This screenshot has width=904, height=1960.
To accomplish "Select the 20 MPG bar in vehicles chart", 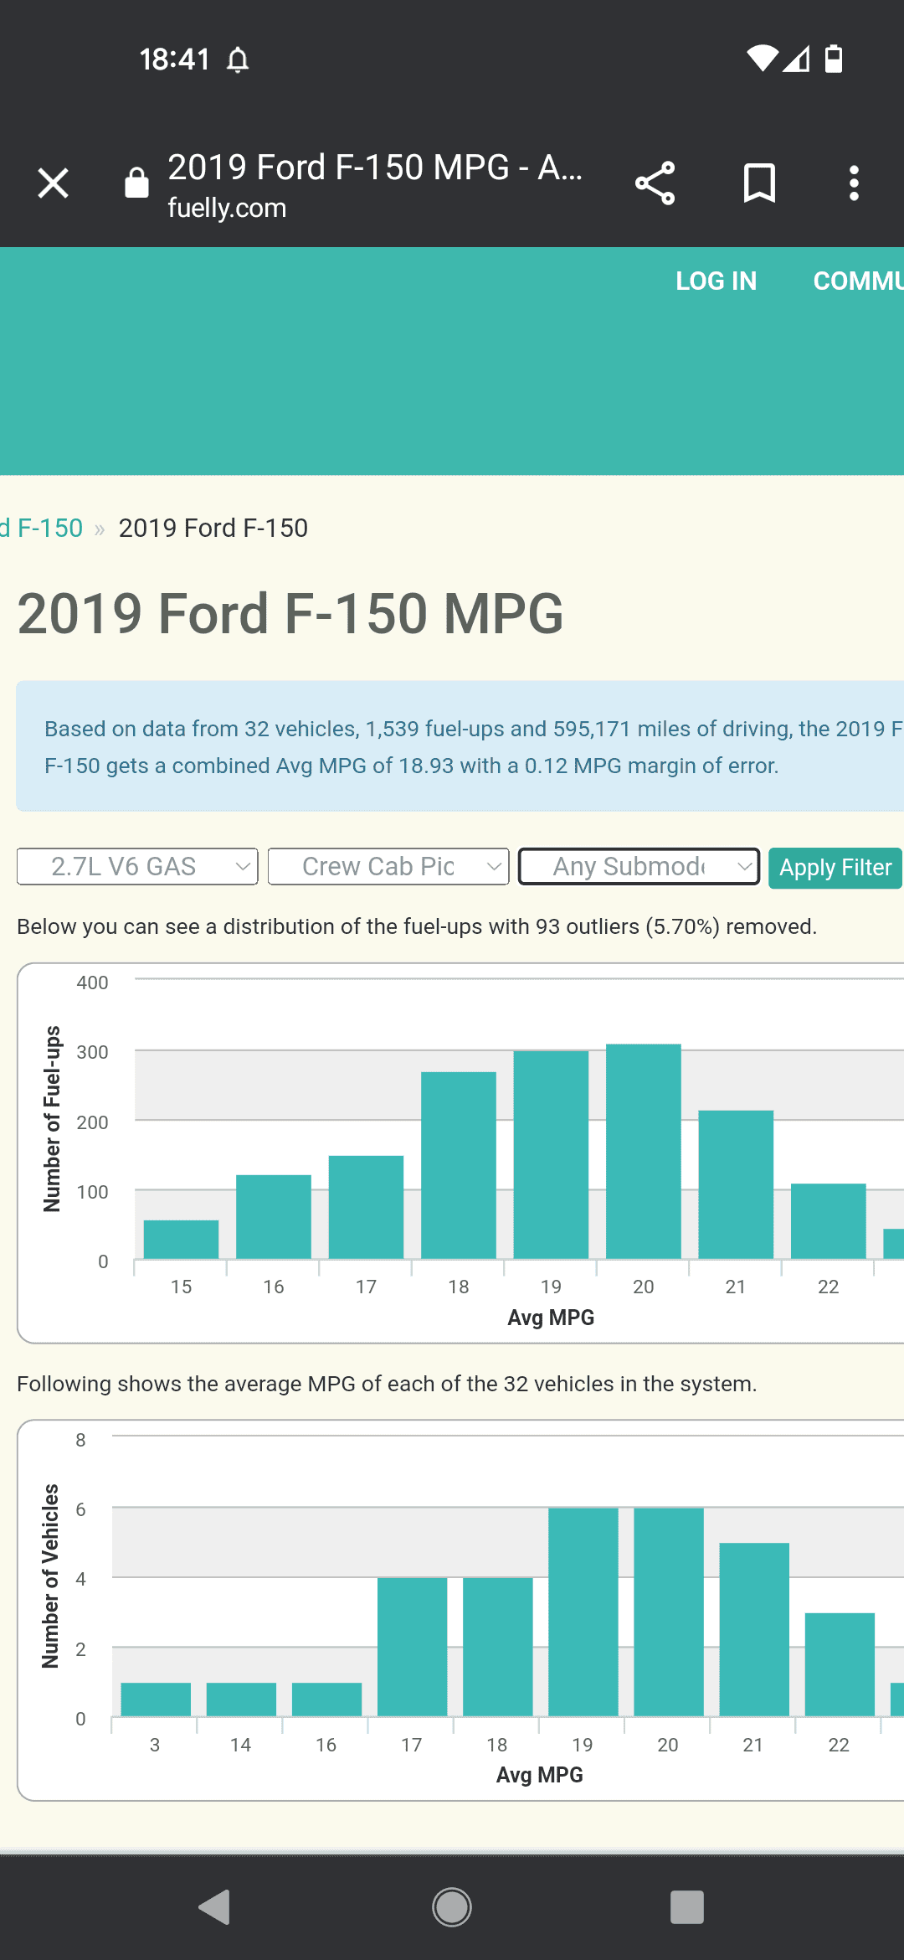I will click(x=669, y=1612).
